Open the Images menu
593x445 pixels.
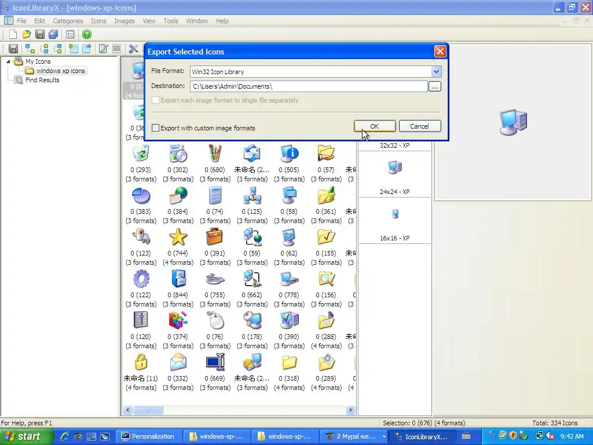click(x=125, y=21)
